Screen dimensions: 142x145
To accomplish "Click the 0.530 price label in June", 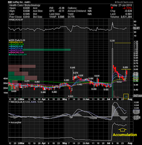I will pyautogui.click(x=97, y=76).
